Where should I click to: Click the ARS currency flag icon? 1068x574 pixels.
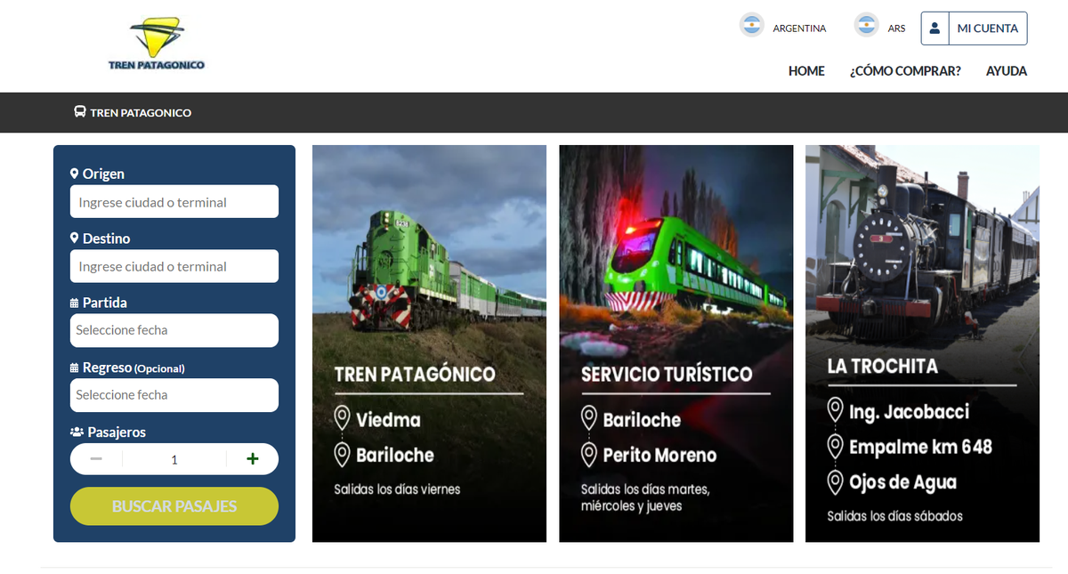coord(866,26)
